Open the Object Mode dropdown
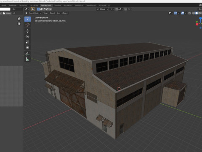The height and width of the screenshot is (152, 202). (x=33, y=13)
